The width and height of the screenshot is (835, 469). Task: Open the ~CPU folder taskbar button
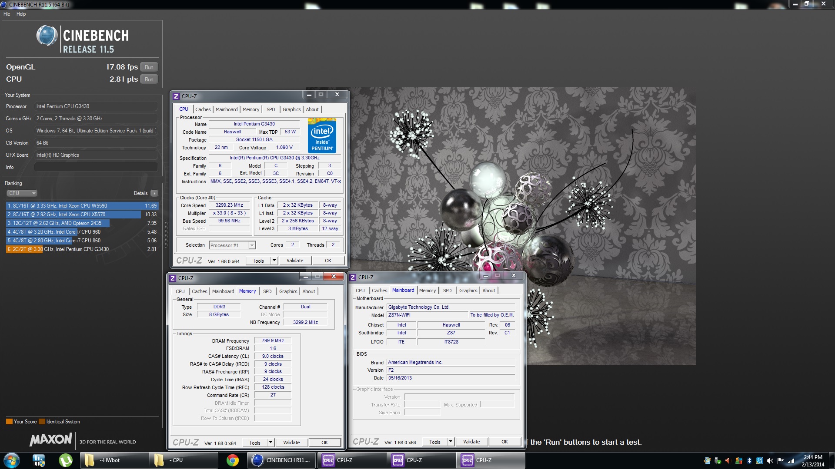point(184,460)
